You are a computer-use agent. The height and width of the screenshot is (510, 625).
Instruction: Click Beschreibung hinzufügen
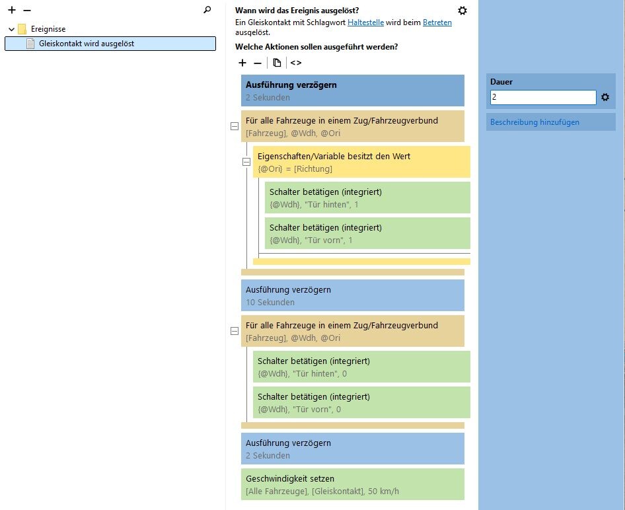(534, 122)
